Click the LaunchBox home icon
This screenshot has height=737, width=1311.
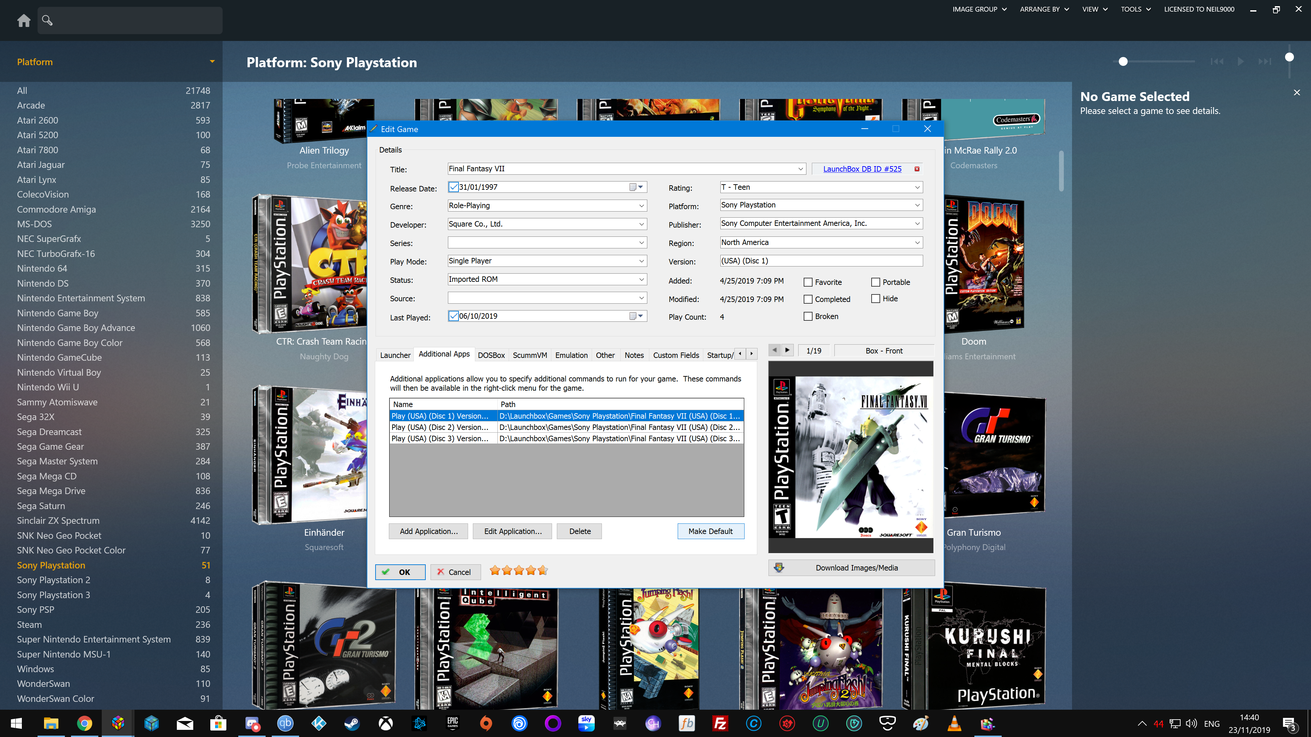click(x=24, y=20)
